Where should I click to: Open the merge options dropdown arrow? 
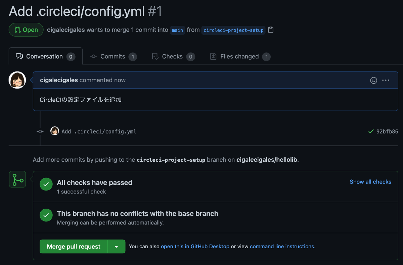coord(117,246)
